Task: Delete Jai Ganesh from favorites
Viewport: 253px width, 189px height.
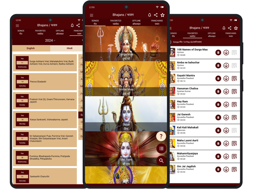Action: point(218,117)
